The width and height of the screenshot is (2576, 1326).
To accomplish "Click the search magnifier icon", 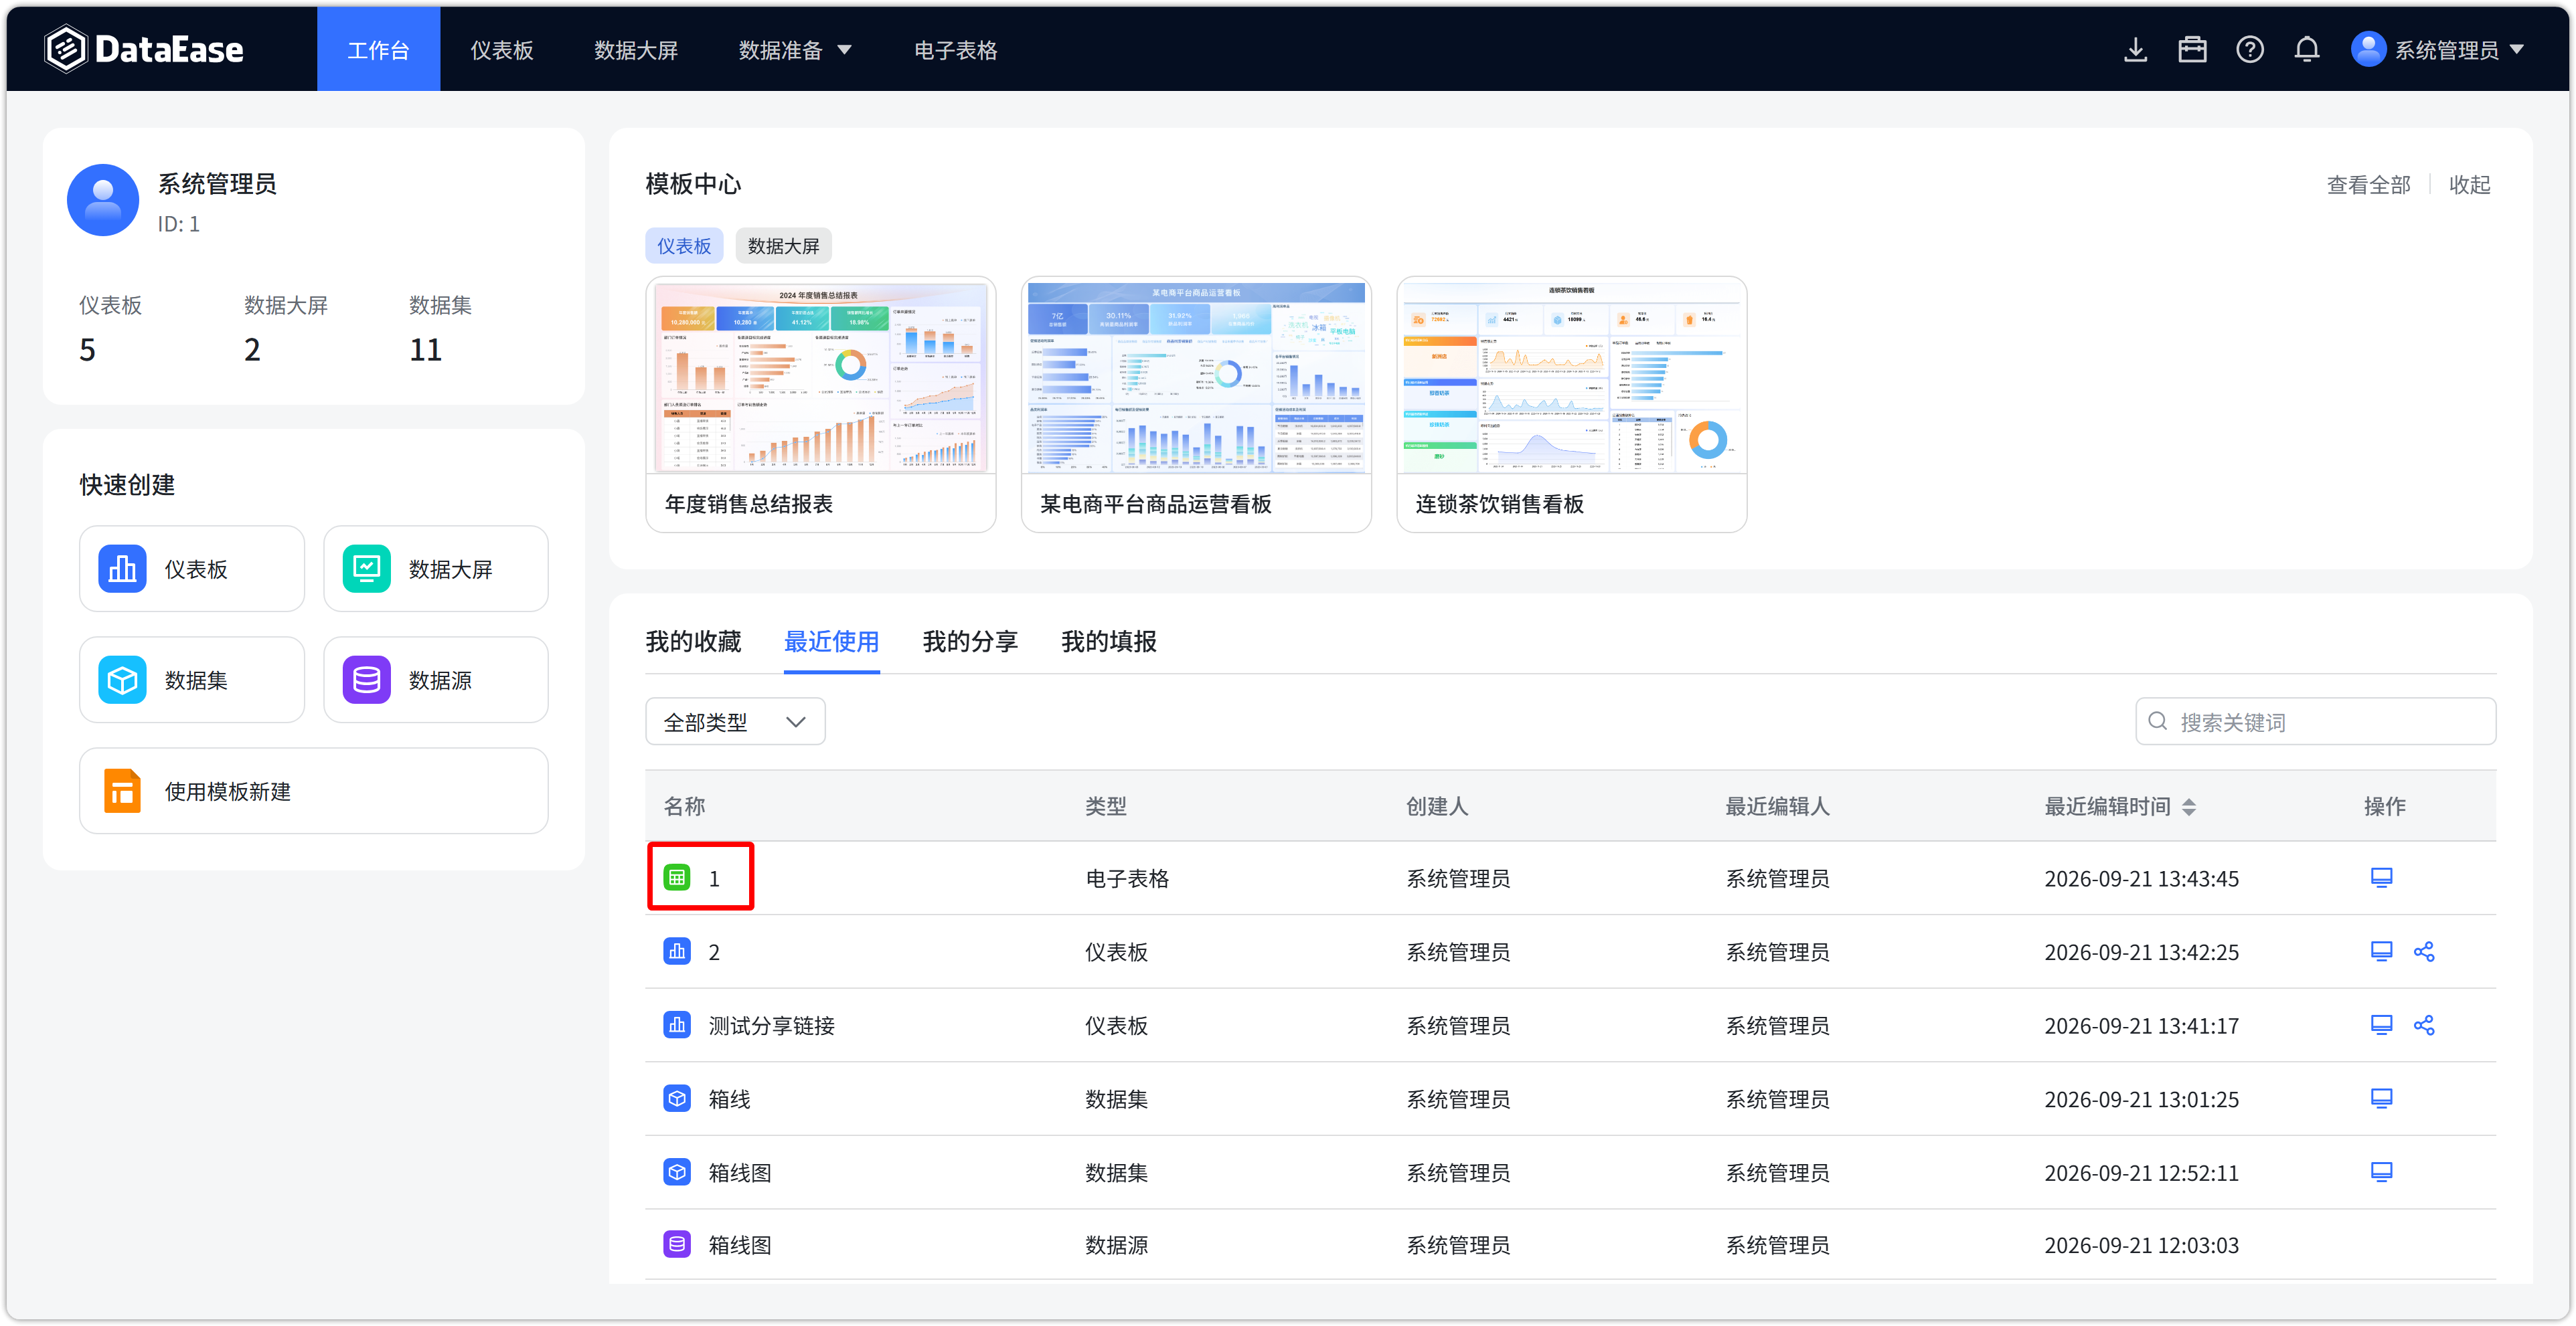I will pos(2157,721).
